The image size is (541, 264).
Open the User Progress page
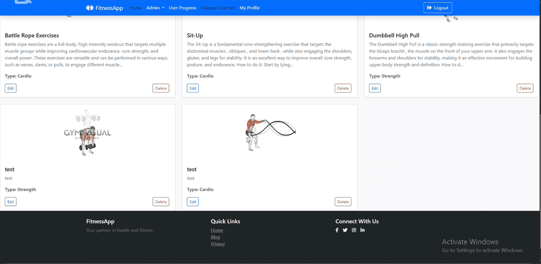coord(182,8)
